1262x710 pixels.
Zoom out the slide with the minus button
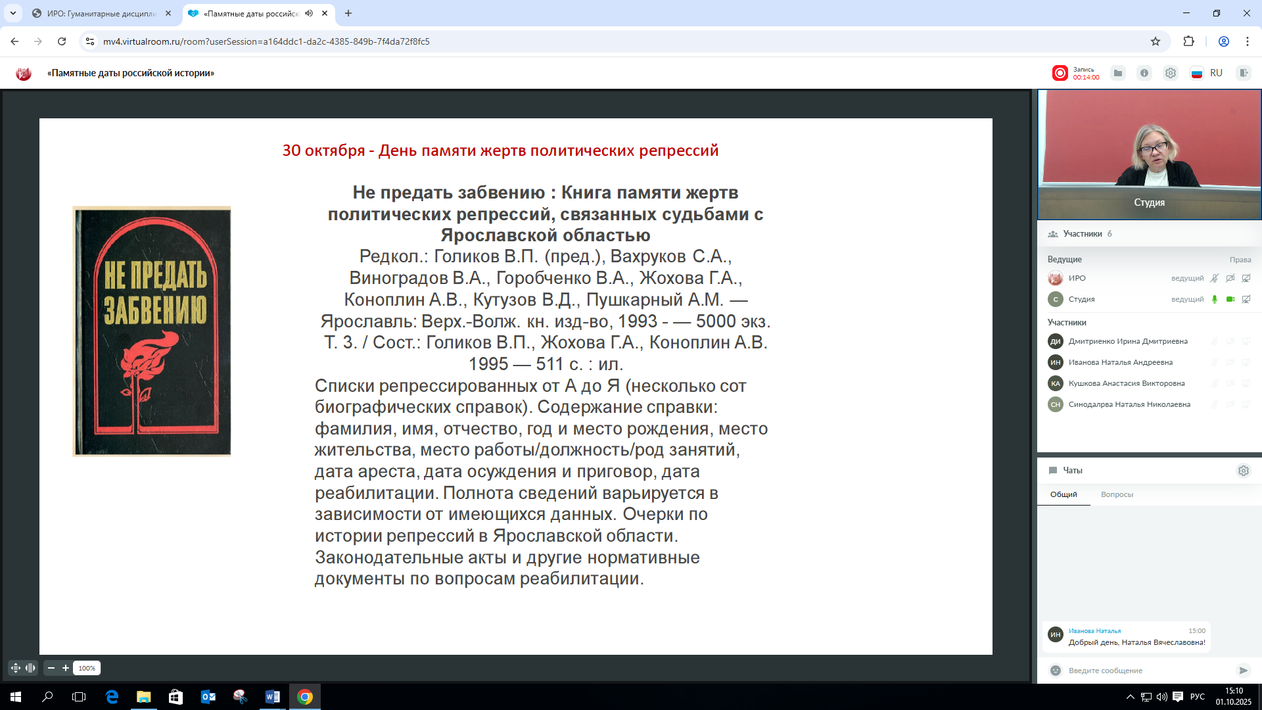(51, 668)
